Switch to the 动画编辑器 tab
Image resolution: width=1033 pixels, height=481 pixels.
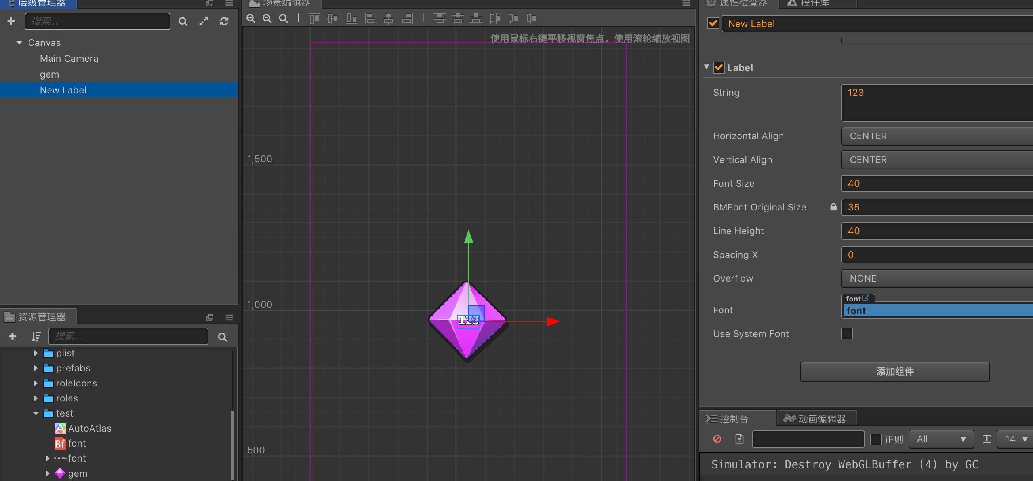815,419
